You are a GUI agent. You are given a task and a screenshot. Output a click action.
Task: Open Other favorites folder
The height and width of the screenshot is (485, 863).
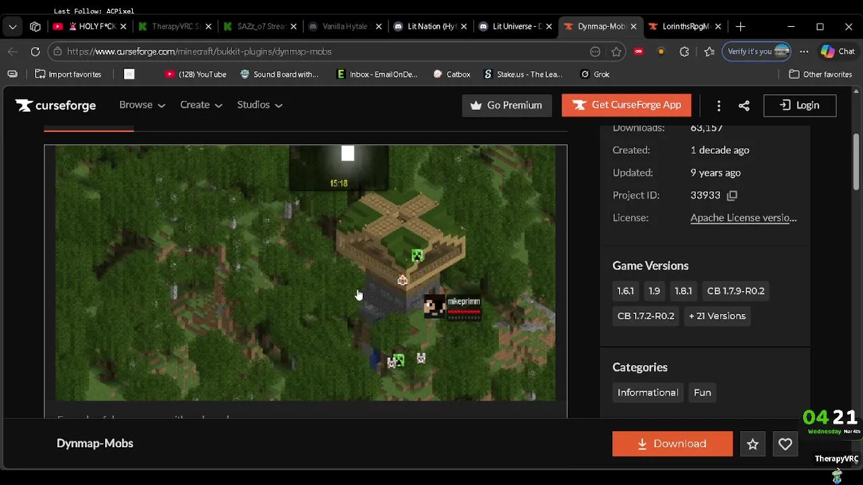[821, 74]
